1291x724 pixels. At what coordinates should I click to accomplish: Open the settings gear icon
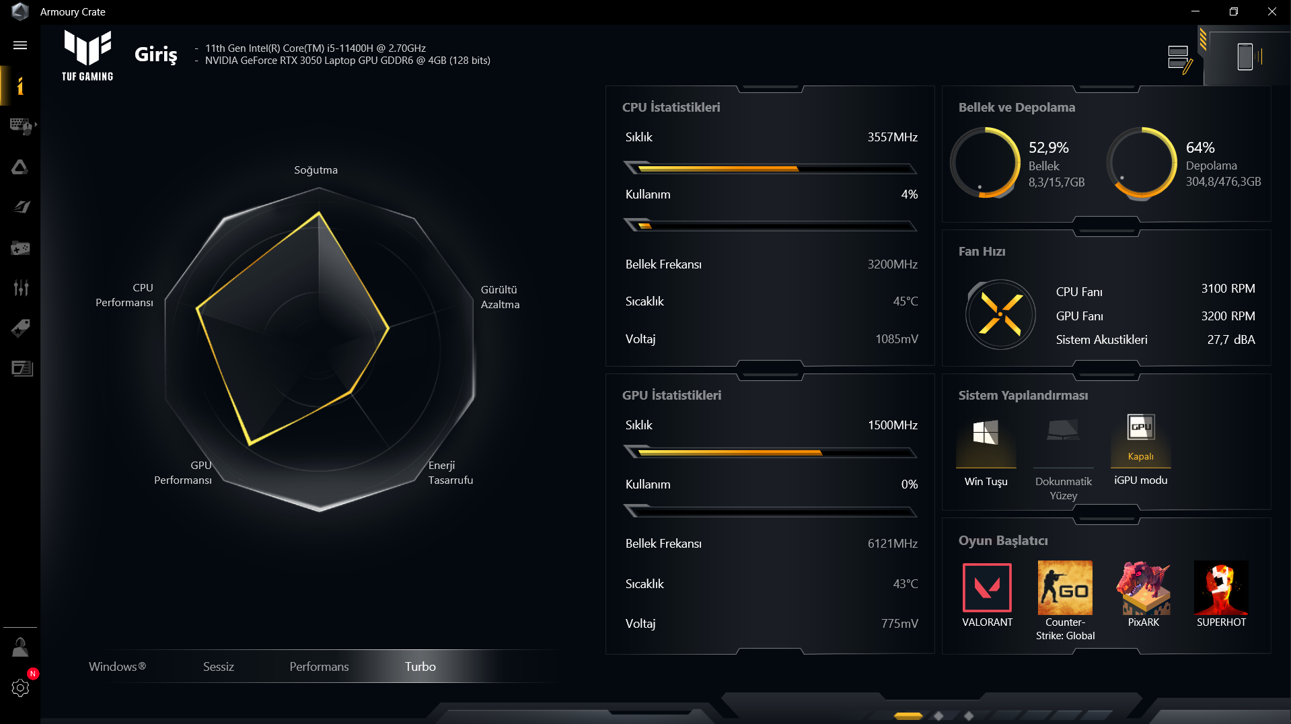click(x=20, y=688)
